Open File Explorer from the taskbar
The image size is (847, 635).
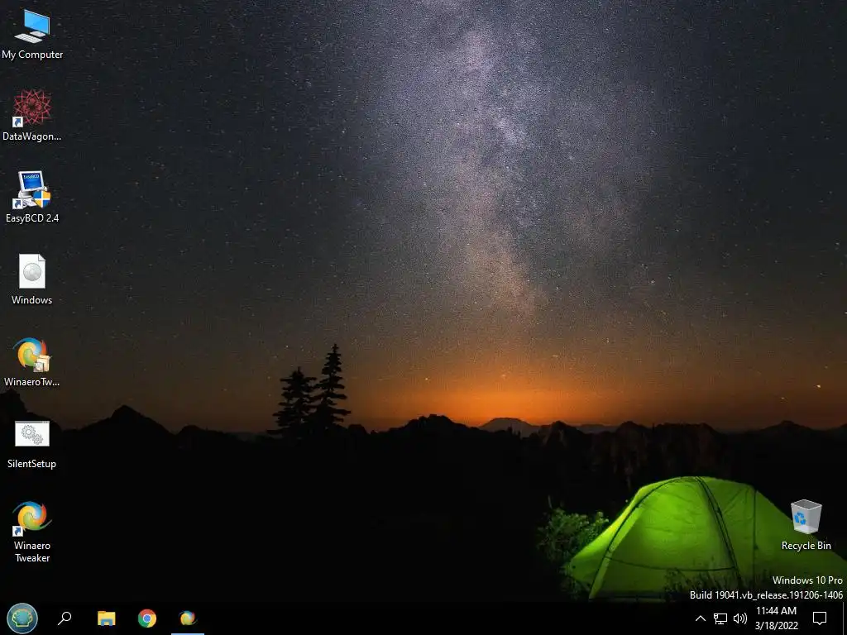(x=107, y=618)
